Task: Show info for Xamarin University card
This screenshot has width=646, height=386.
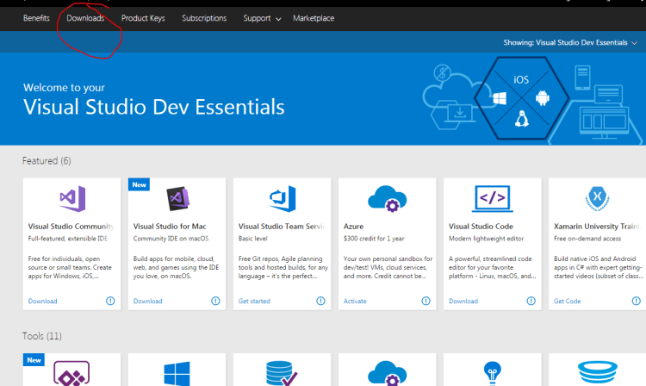Action: (637, 301)
